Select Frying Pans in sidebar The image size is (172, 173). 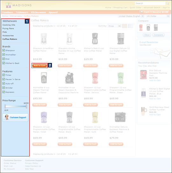8,29
